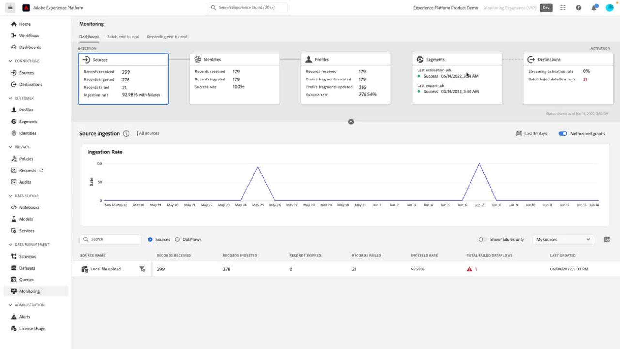
Task: Collapse the Connections sidebar section
Action: click(x=10, y=61)
